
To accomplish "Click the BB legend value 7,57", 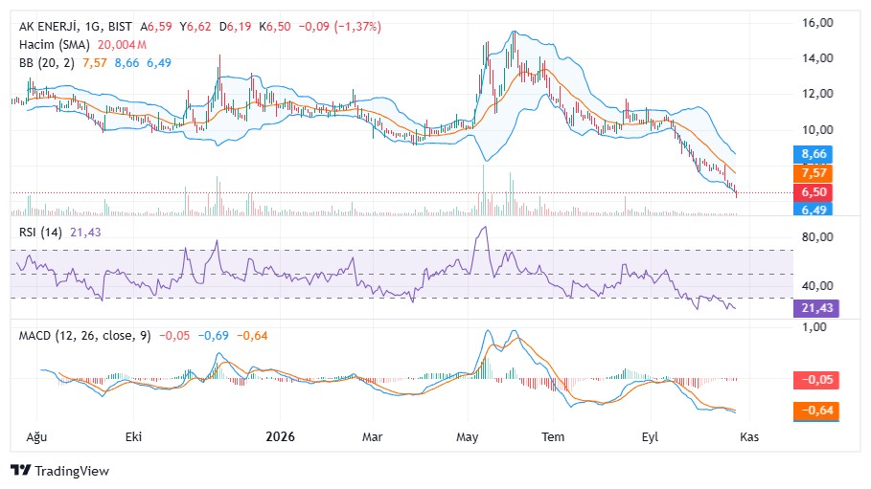I will [95, 63].
